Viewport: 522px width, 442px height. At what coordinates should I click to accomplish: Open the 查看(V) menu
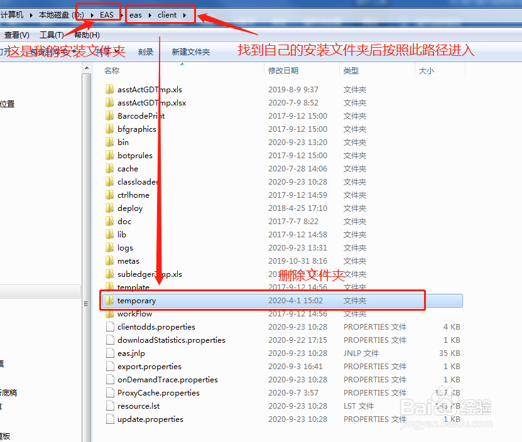pos(17,35)
